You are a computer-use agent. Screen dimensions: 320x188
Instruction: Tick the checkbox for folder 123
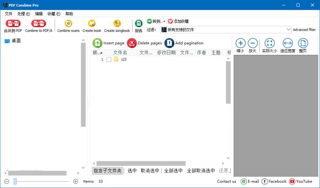click(109, 59)
